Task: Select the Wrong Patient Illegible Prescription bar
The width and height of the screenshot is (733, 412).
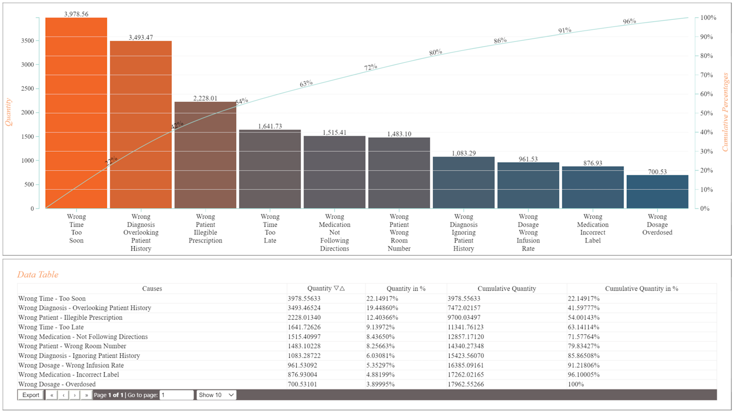Action: (x=206, y=155)
